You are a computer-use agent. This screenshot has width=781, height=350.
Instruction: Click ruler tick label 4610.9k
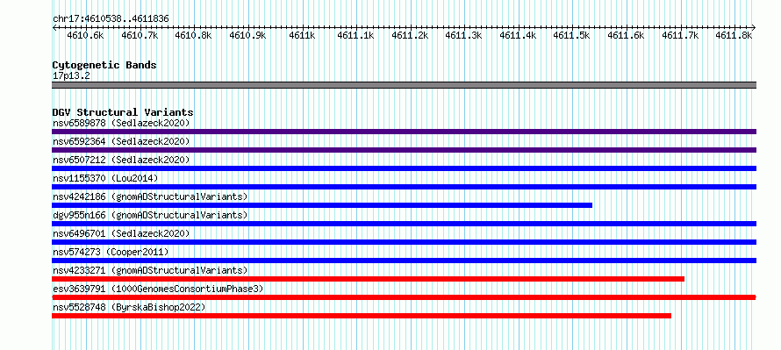tap(247, 35)
